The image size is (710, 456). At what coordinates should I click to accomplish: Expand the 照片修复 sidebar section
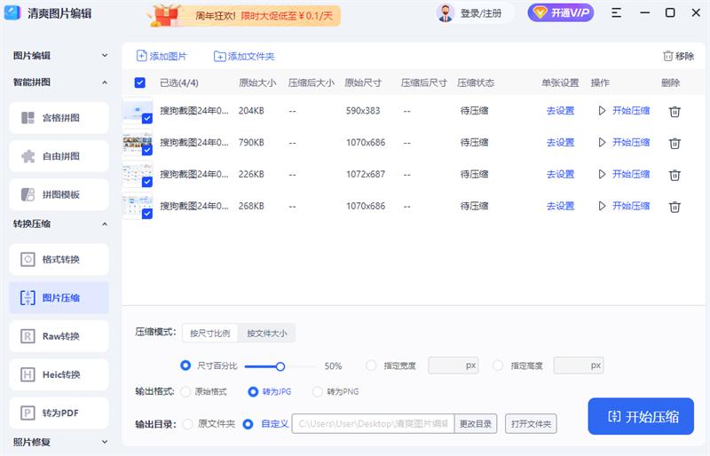105,442
